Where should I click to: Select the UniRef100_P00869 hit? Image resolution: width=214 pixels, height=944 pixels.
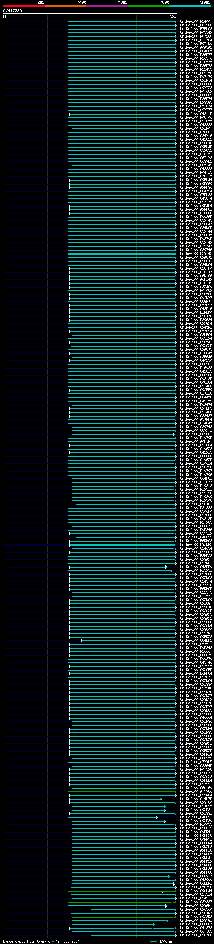[x=196, y=95]
